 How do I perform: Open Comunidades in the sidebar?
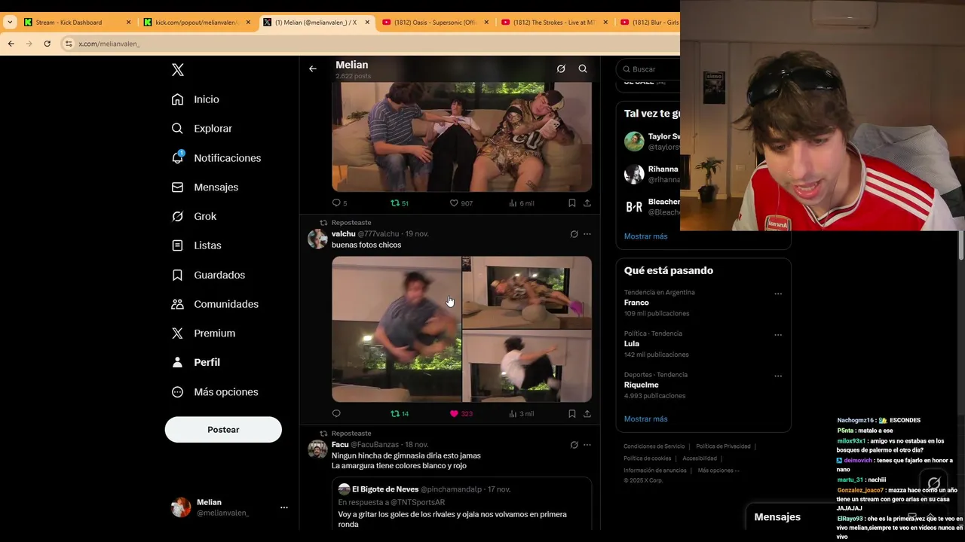click(215, 304)
